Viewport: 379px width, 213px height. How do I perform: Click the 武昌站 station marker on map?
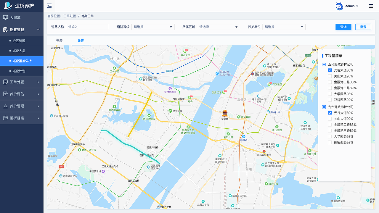click(244, 136)
